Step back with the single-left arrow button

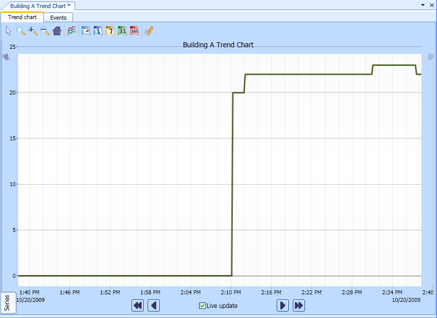(x=154, y=305)
